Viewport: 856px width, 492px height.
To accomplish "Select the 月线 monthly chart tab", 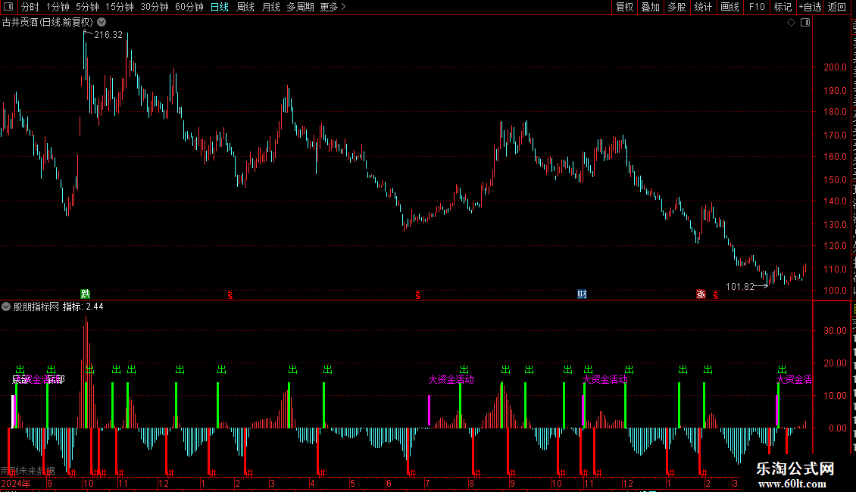I will tap(270, 7).
